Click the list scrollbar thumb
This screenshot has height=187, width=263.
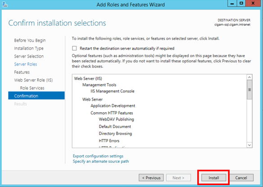tap(249, 89)
